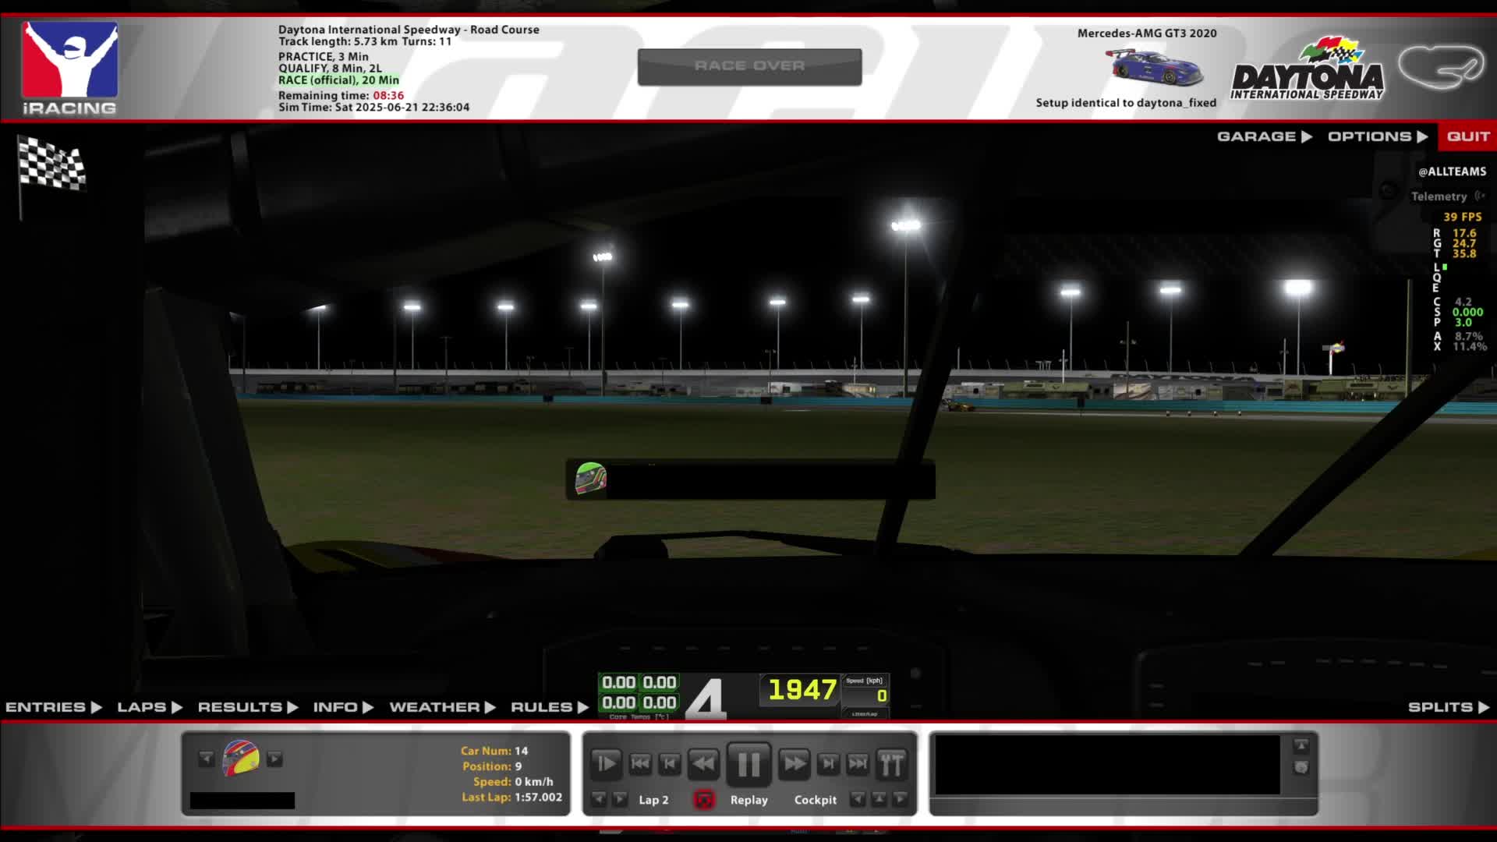Open the OPTIONS menu
This screenshot has width=1497, height=842.
click(1377, 136)
